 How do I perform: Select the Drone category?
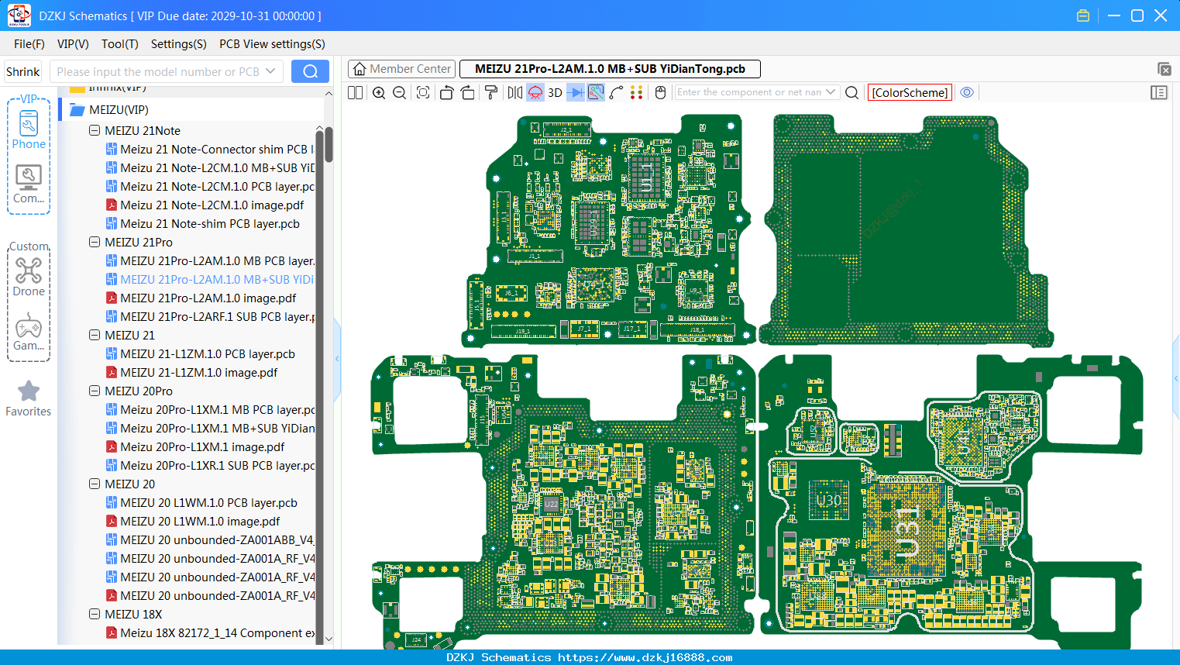(x=29, y=277)
